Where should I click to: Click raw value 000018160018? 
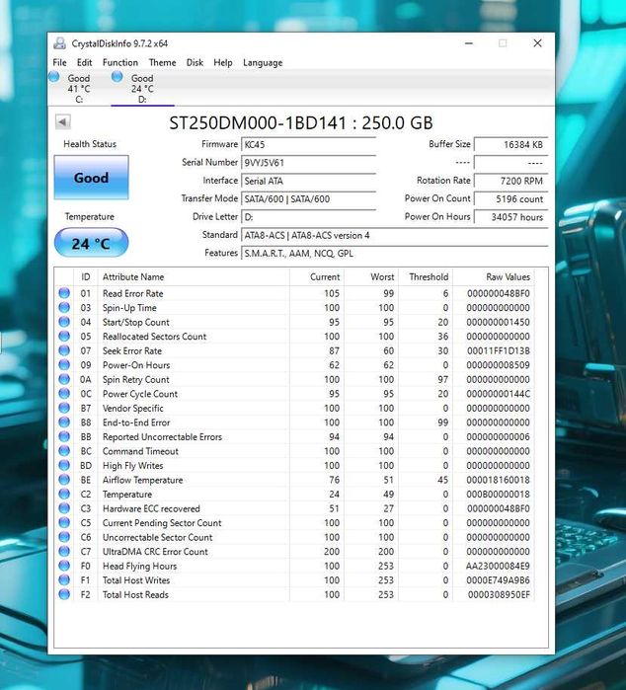click(499, 480)
